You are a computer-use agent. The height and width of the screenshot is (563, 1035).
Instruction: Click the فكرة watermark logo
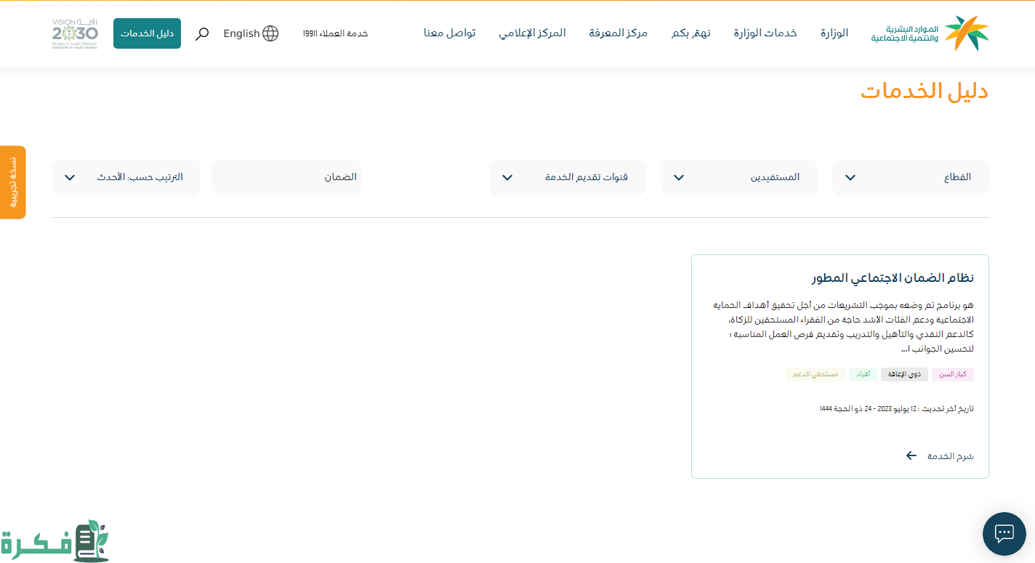(55, 541)
